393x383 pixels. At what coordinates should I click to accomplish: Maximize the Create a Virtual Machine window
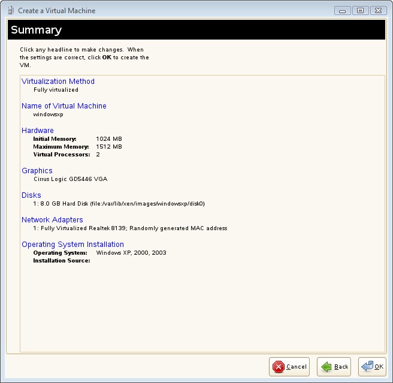click(360, 10)
